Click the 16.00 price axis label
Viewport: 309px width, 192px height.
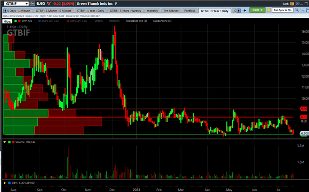click(305, 31)
